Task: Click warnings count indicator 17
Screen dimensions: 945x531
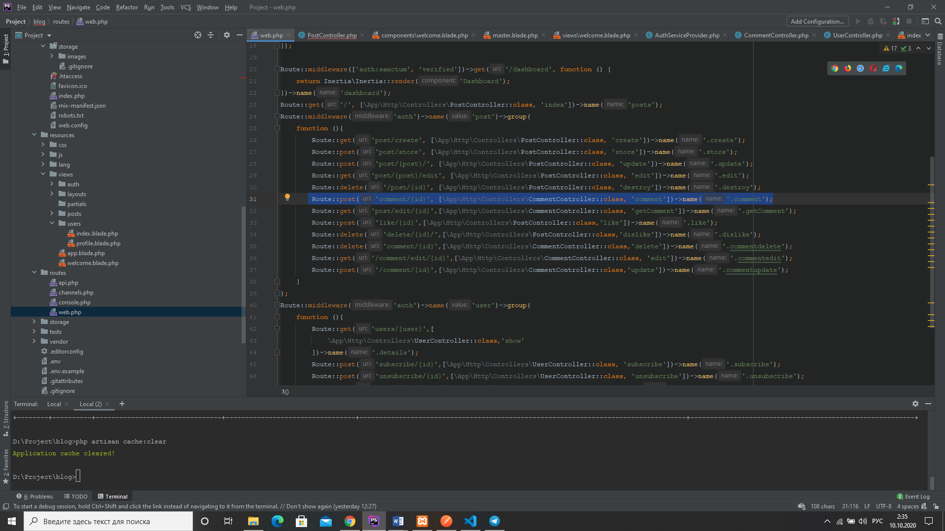Action: pos(890,48)
